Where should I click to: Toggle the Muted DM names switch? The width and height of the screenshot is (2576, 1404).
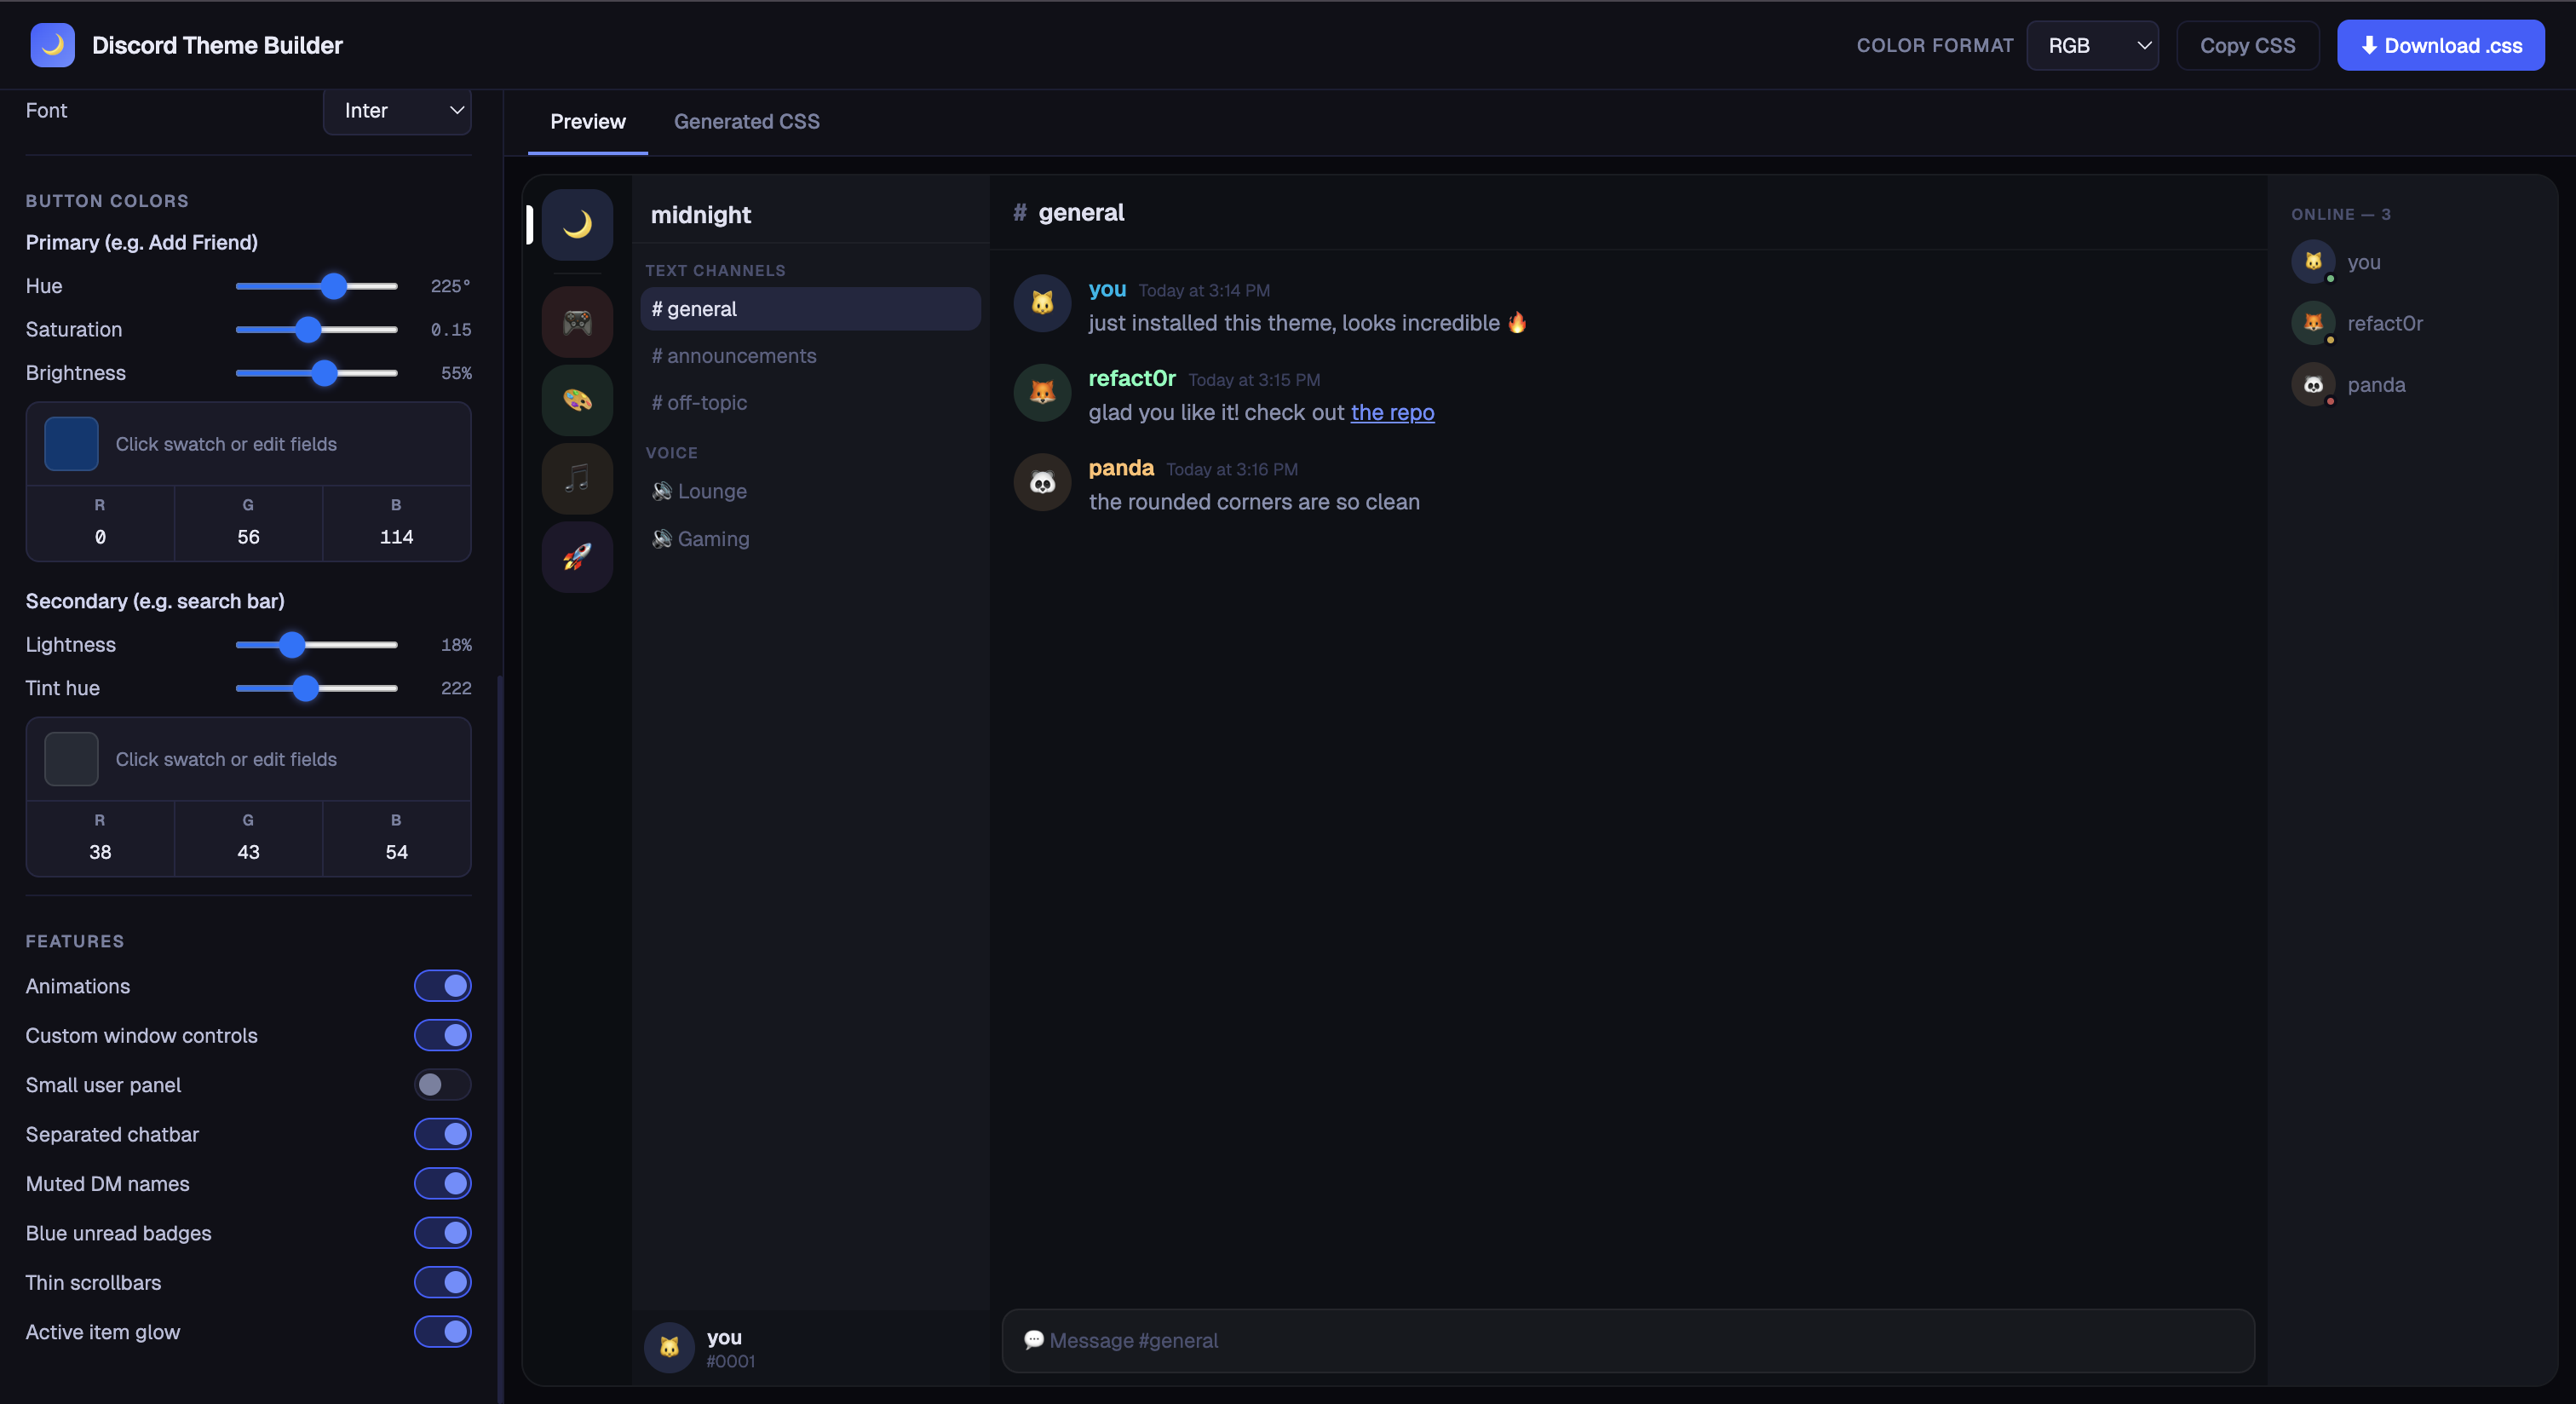click(x=442, y=1184)
